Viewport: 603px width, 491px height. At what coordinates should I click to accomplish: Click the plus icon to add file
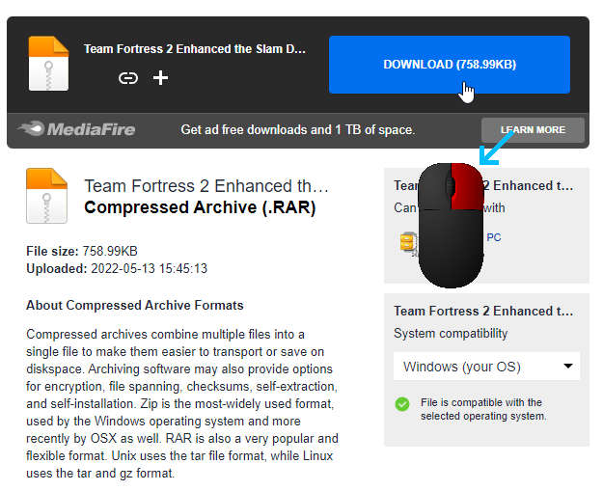pos(160,78)
